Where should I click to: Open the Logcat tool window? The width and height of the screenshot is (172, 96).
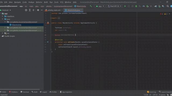pos(43,92)
